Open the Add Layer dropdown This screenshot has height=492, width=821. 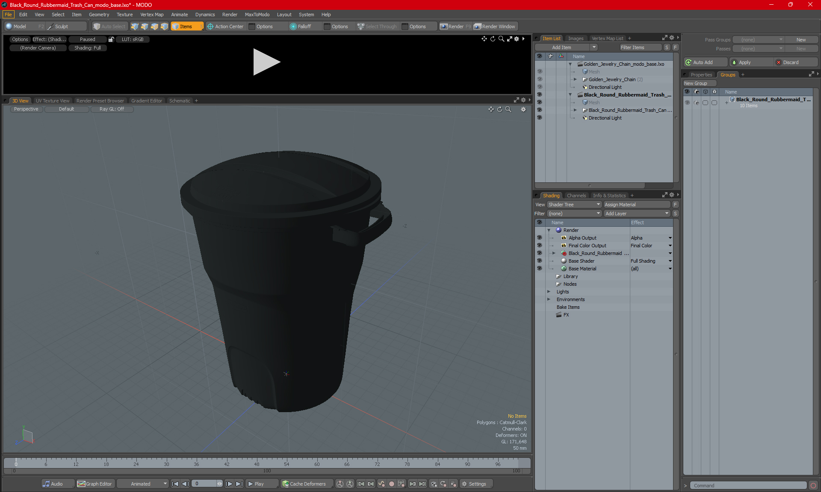(x=637, y=214)
